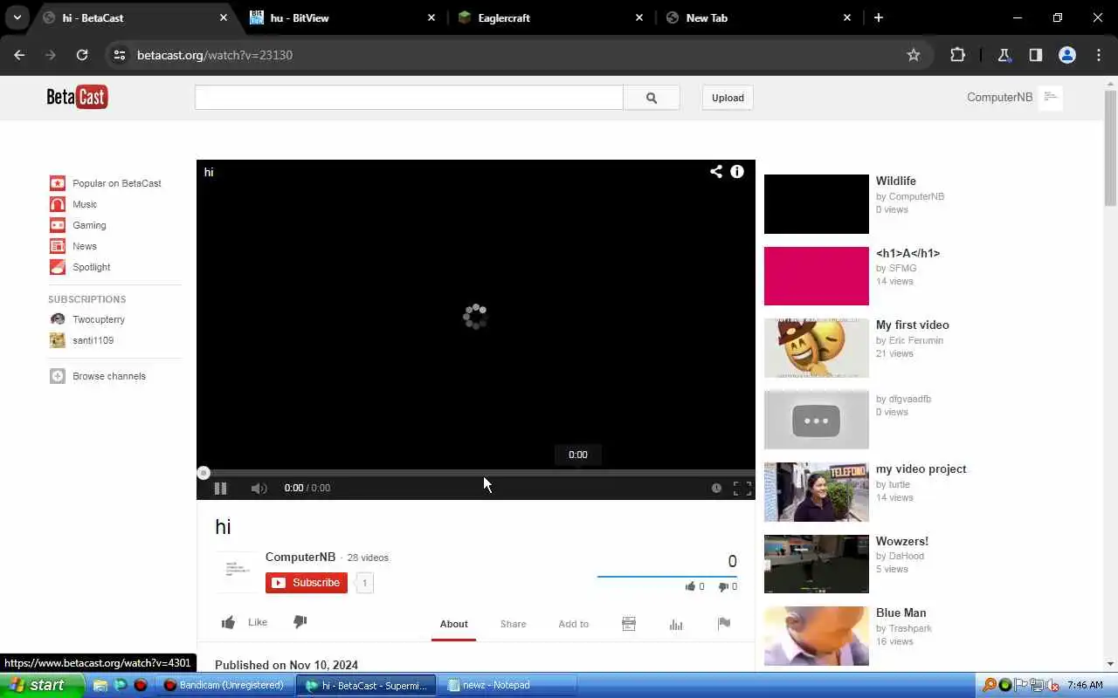The image size is (1118, 698).
Task: Click the report flag icon
Action: point(724,624)
